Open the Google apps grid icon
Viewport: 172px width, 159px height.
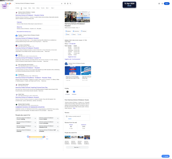point(162,3)
